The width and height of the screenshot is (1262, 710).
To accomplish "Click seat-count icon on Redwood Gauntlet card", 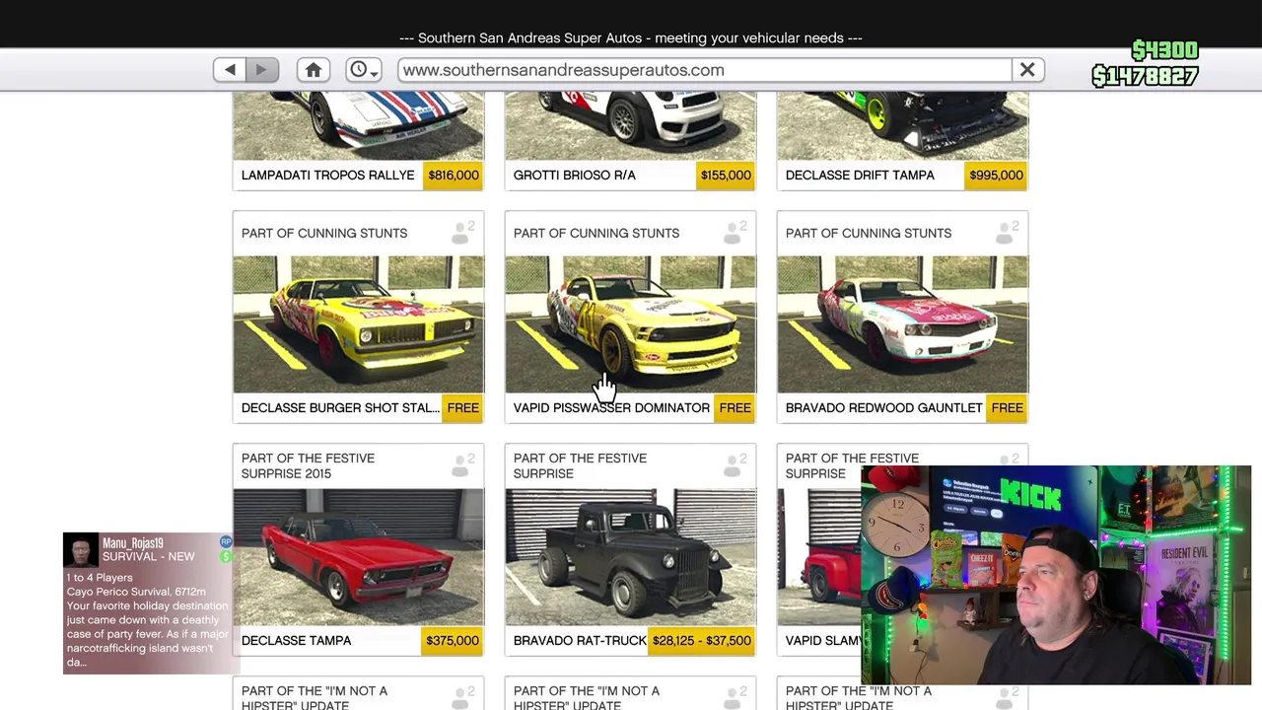I will 1007,233.
